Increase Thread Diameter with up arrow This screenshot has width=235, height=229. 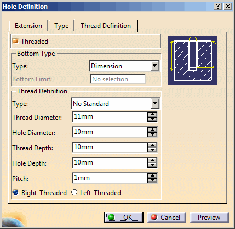[x=152, y=115]
